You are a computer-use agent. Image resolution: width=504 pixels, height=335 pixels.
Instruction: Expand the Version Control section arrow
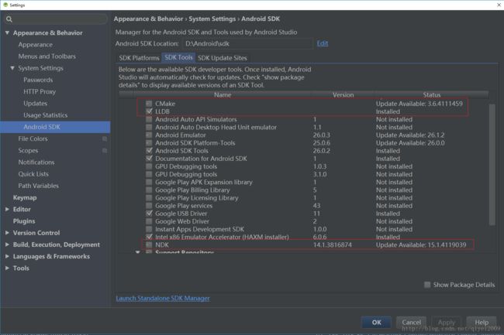point(7,233)
